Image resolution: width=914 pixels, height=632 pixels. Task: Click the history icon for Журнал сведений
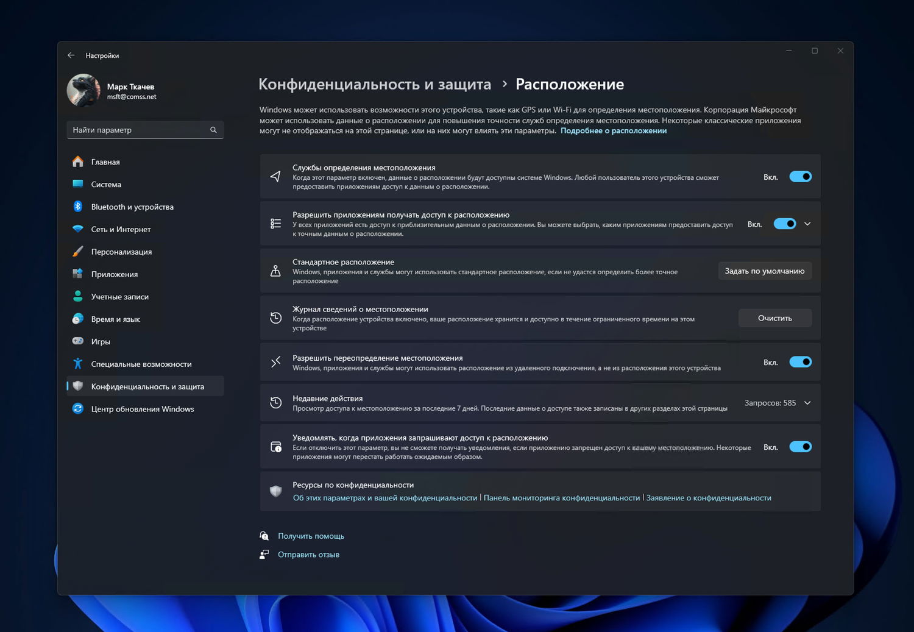click(x=275, y=318)
